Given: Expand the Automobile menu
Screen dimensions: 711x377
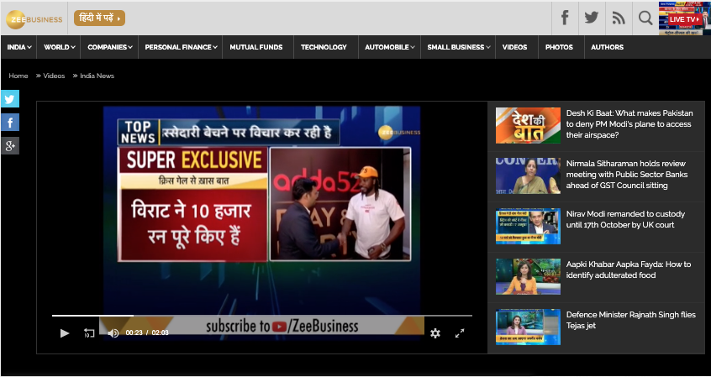Looking at the screenshot, I should click(x=389, y=47).
